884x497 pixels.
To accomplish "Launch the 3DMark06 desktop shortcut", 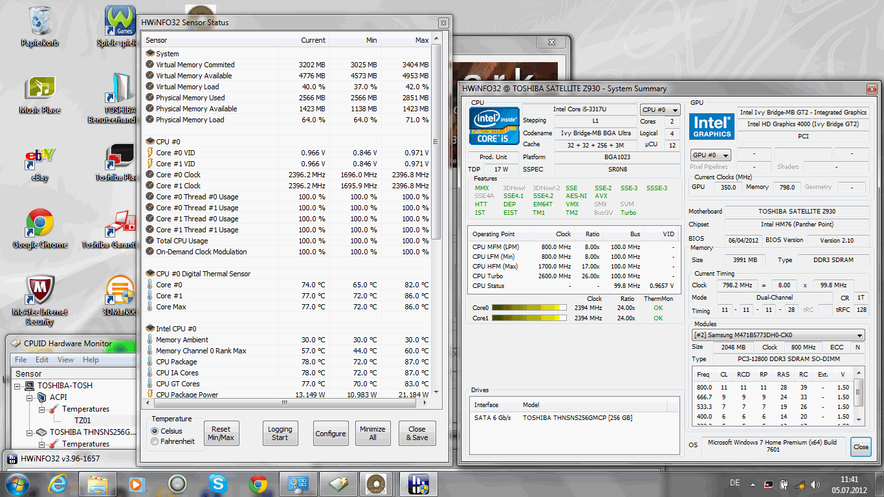I will click(x=120, y=294).
